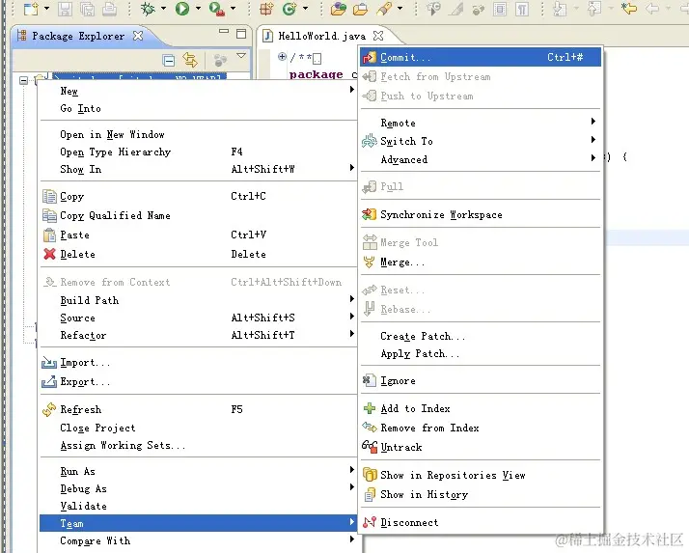Click the Debug bug icon in toolbar
689x553 pixels.
coord(148,9)
